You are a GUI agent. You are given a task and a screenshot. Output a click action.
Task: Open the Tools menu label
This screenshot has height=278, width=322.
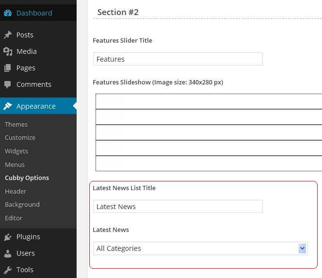point(25,270)
